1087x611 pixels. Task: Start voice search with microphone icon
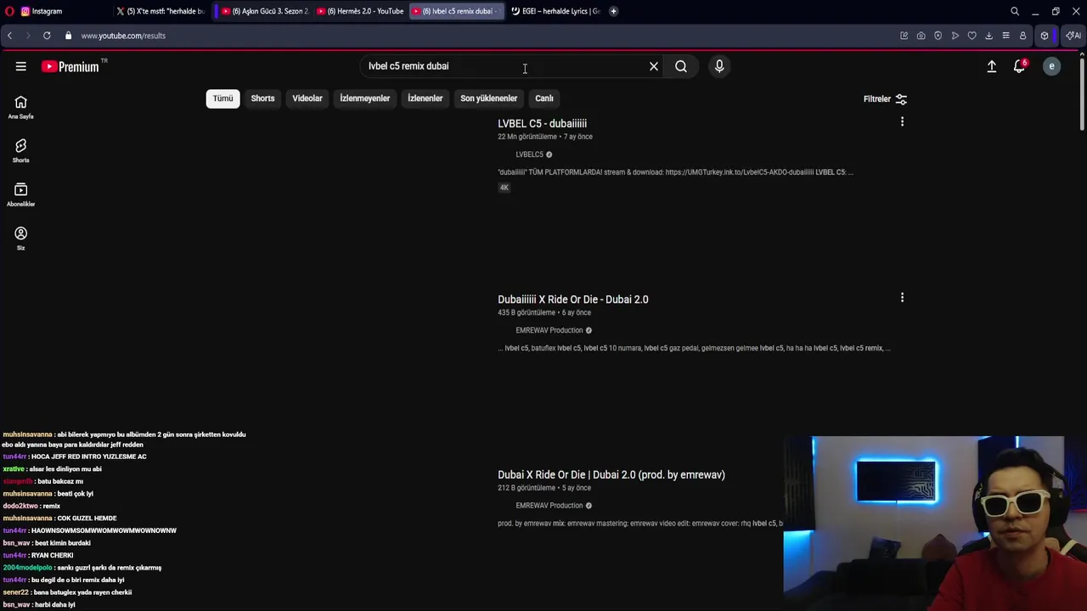click(x=719, y=66)
